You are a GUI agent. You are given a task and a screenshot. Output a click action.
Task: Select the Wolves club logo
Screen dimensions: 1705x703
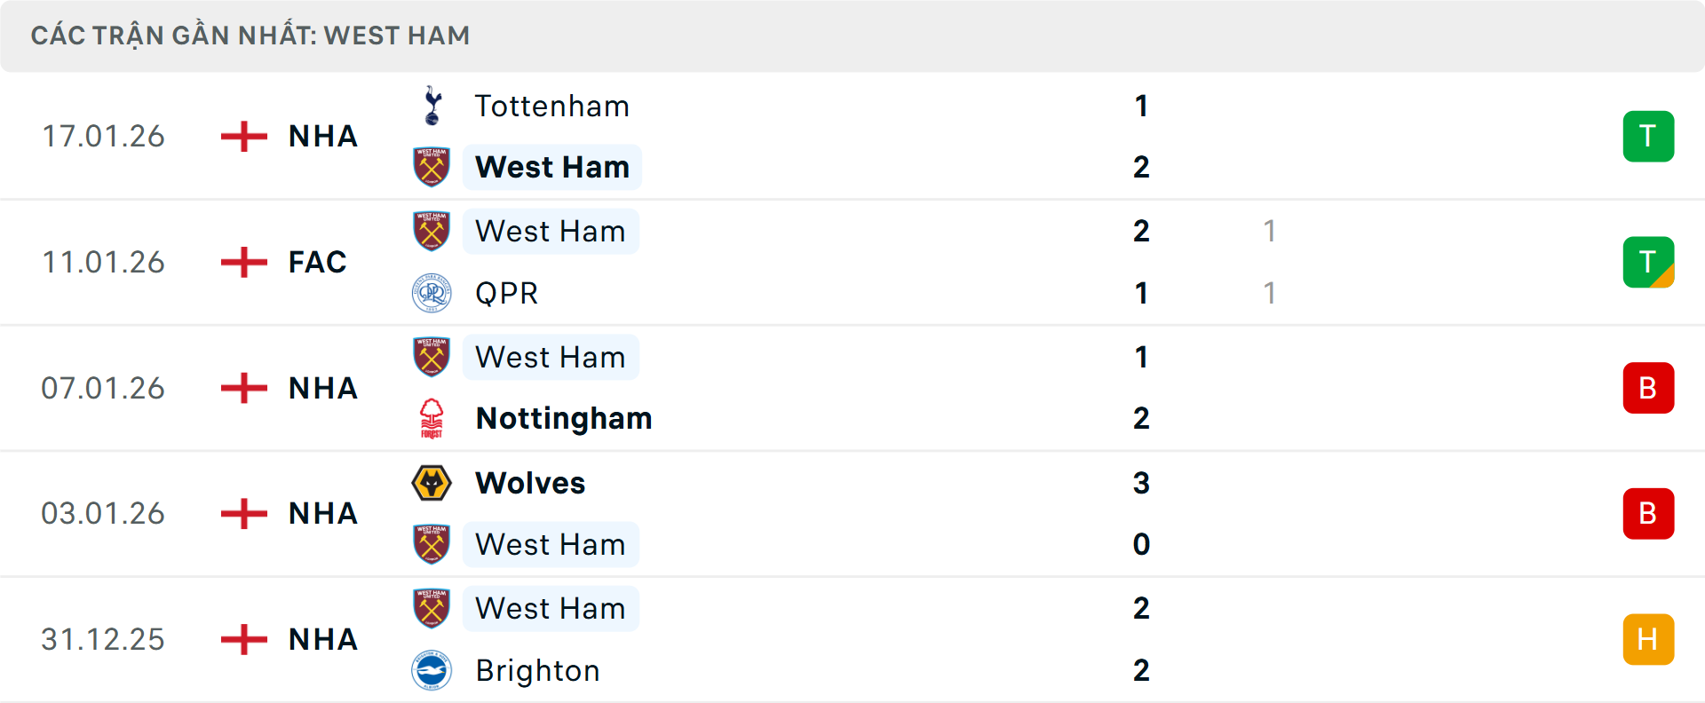coord(432,483)
